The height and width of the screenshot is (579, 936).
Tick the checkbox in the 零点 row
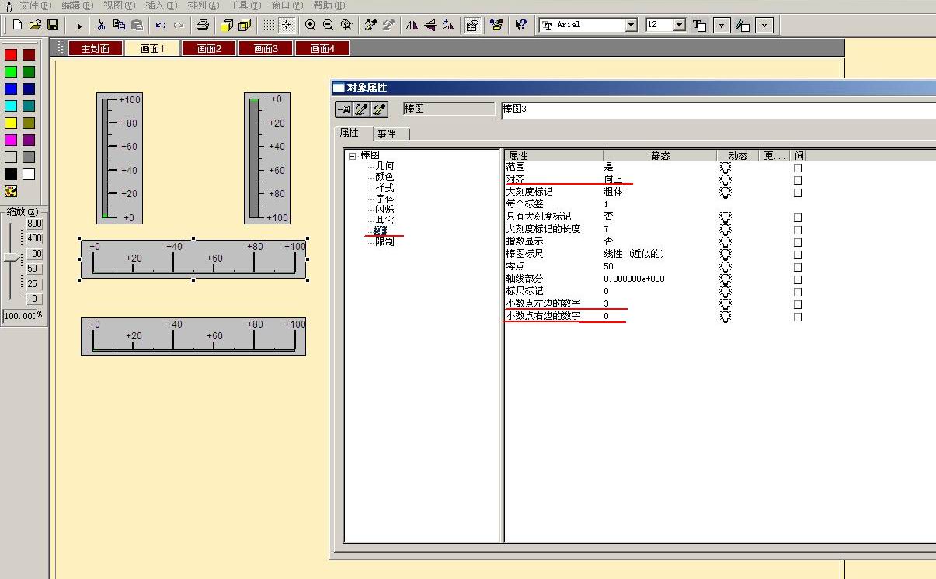pos(798,267)
